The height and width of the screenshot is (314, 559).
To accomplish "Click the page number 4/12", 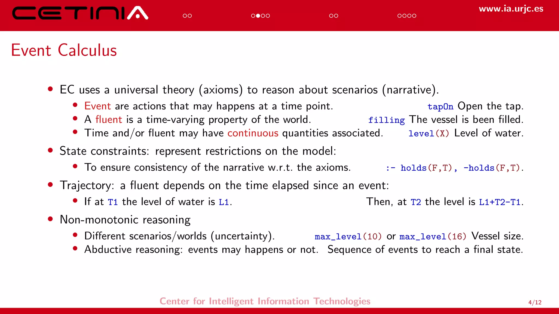I will pyautogui.click(x=535, y=302).
